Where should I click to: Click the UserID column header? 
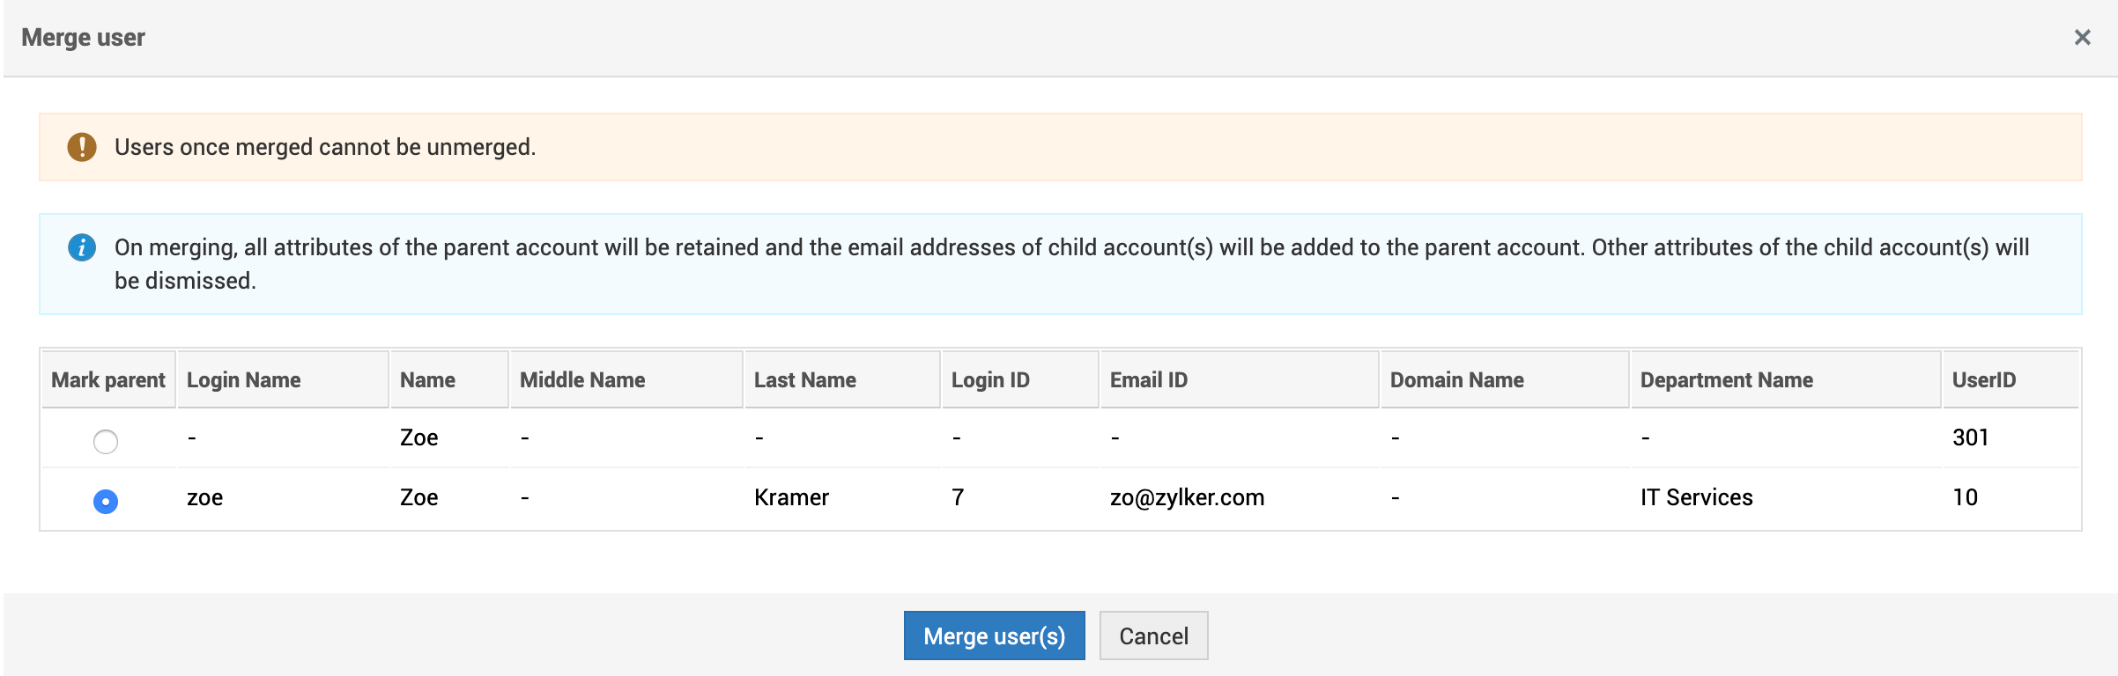pos(1983,380)
